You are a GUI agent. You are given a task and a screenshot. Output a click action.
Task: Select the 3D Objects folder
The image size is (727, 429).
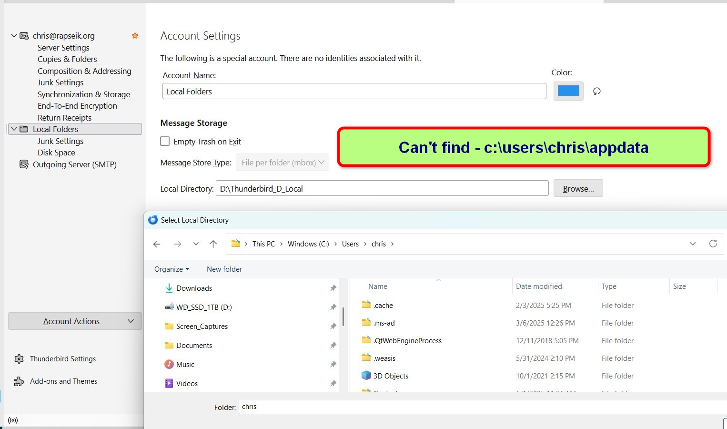[391, 376]
